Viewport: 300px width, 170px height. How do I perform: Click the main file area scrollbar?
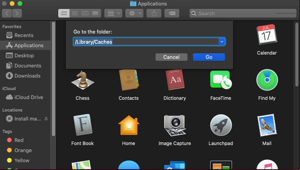[297, 54]
